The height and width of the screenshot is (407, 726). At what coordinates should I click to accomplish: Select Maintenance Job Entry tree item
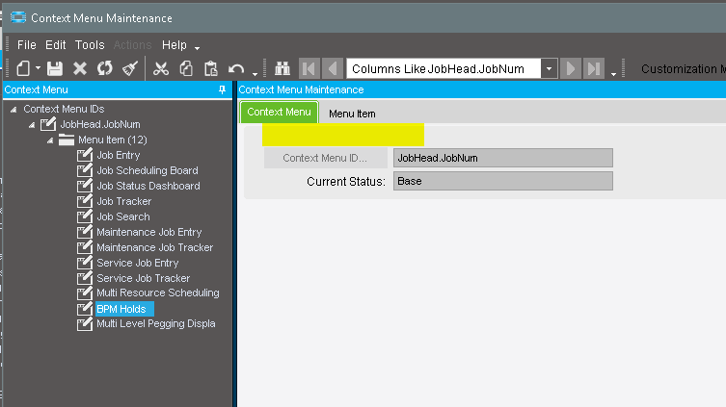click(149, 232)
